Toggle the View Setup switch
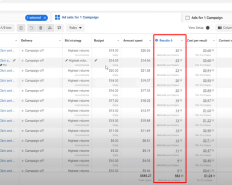232x185 pixels. click(209, 28)
